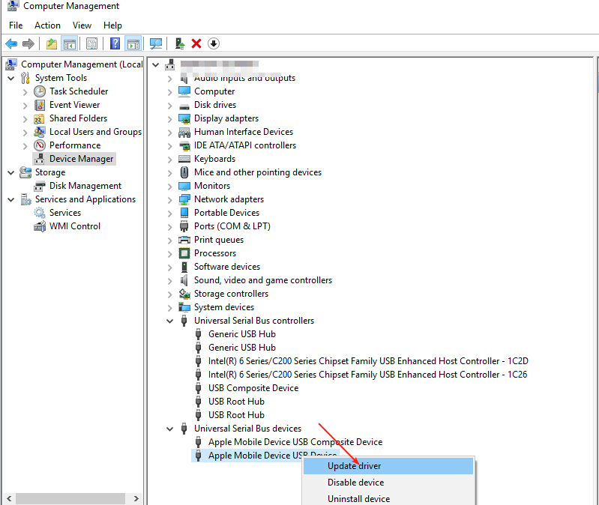Click the Display adapters icon
This screenshot has height=505, width=599.
(x=184, y=118)
